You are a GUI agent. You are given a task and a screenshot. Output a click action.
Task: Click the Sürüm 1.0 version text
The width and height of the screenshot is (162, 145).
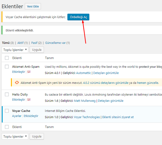51,117
